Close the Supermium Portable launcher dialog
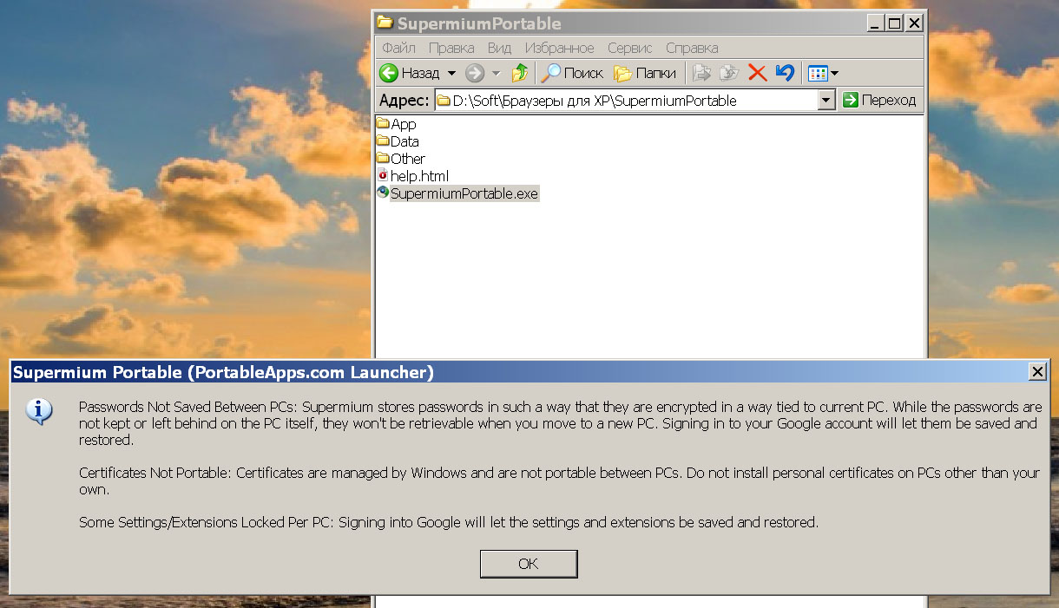Image resolution: width=1059 pixels, height=608 pixels. coord(1037,372)
